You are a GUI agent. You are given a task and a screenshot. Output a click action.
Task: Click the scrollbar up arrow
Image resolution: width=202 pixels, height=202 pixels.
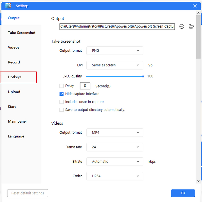click(198, 13)
